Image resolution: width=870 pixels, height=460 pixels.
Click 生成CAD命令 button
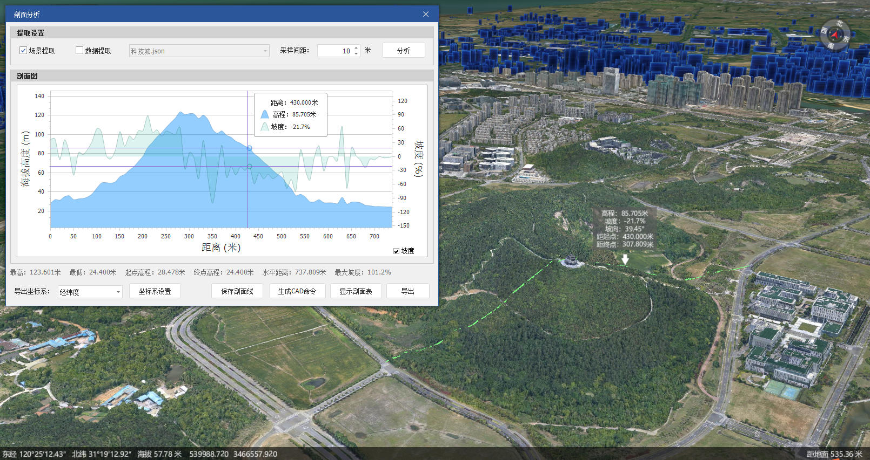[298, 291]
